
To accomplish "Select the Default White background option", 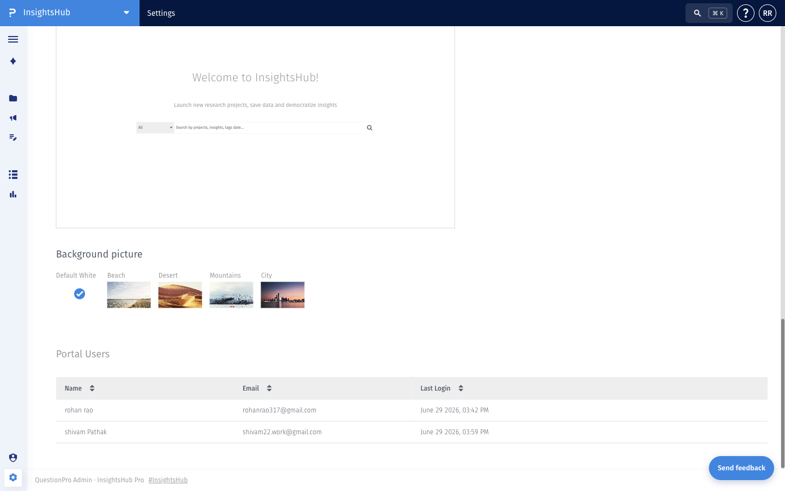I will pyautogui.click(x=80, y=294).
